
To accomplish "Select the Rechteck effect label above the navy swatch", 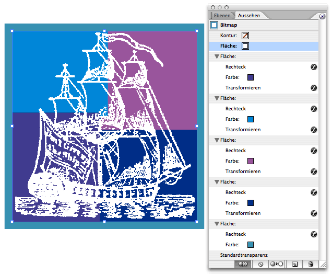I will (x=235, y=192).
